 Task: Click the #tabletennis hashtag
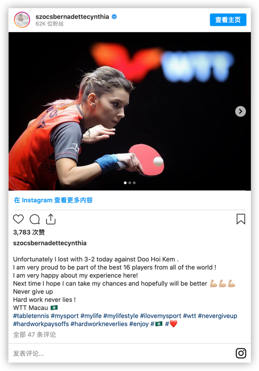(31, 316)
